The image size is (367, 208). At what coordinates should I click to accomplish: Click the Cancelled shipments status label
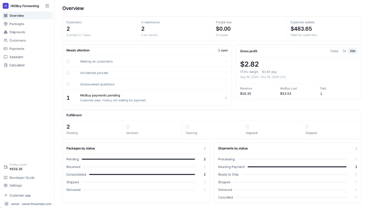225,198
